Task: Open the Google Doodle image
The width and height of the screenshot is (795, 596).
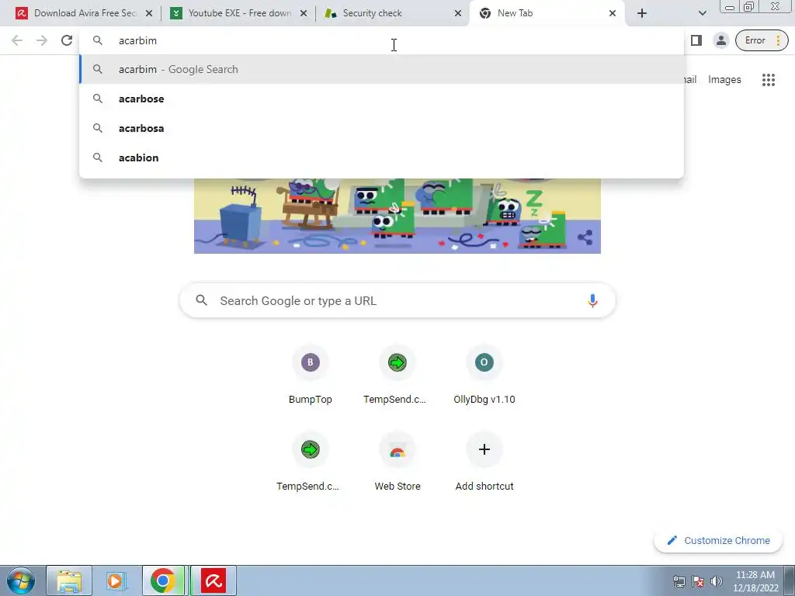Action: (x=397, y=216)
